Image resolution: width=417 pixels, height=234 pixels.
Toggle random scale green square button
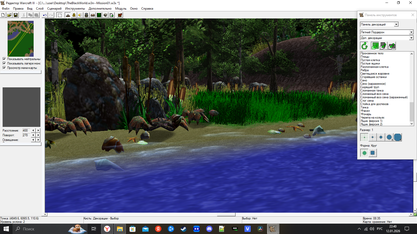coord(375,46)
